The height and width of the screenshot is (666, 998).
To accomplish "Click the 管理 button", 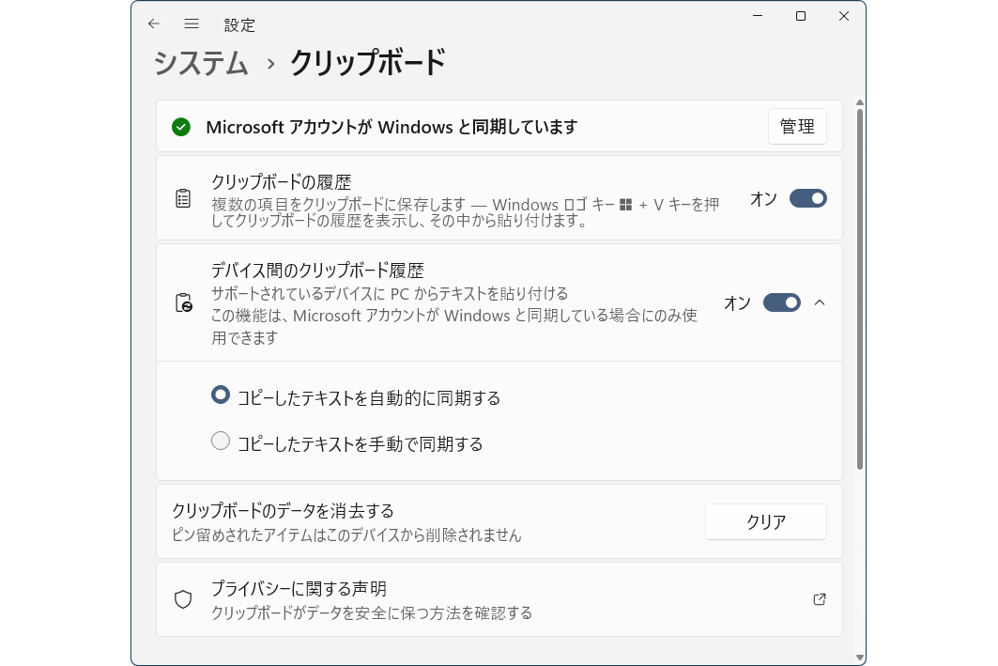I will tap(797, 127).
